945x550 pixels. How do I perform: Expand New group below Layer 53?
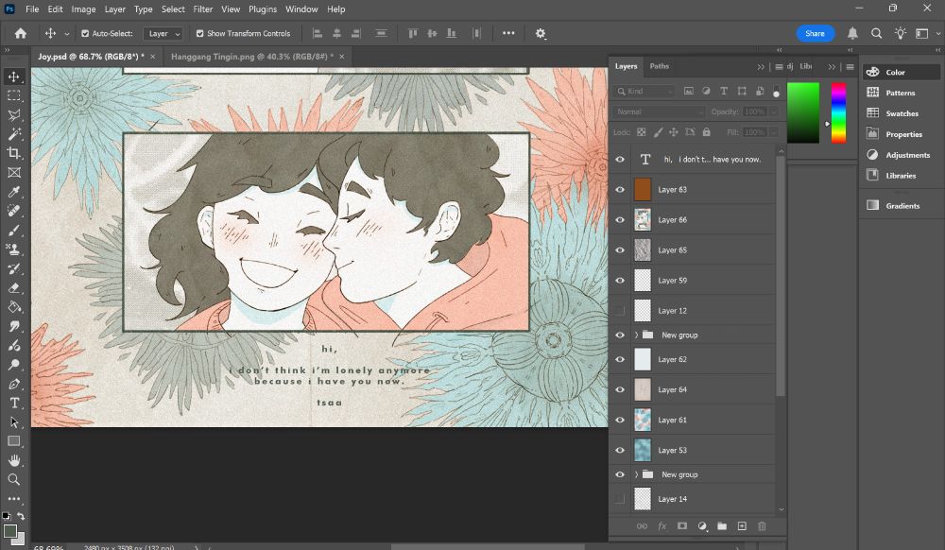(636, 474)
